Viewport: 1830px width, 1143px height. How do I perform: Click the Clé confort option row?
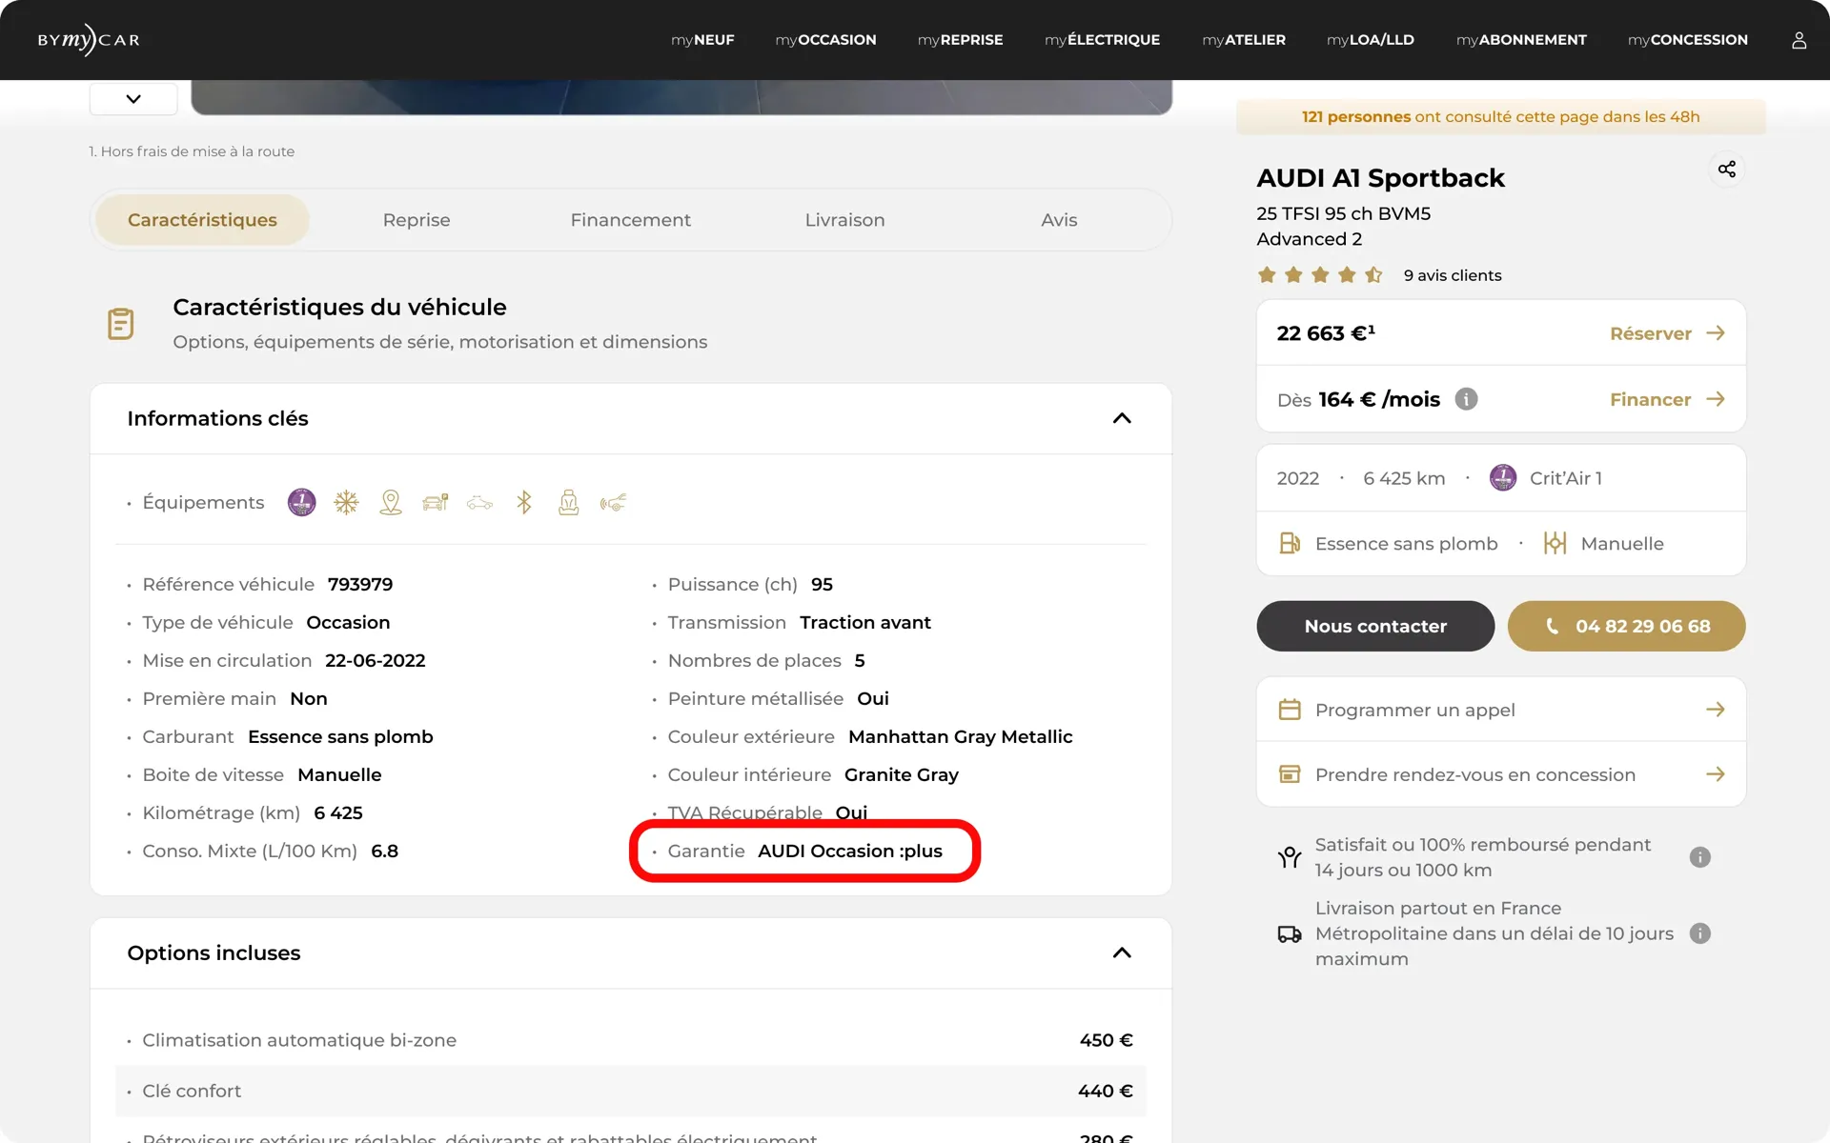[631, 1091]
